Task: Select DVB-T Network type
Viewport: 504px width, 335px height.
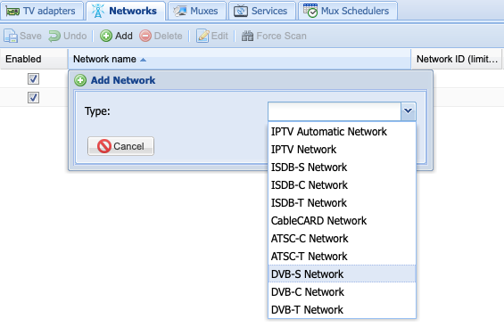Action: click(342, 310)
